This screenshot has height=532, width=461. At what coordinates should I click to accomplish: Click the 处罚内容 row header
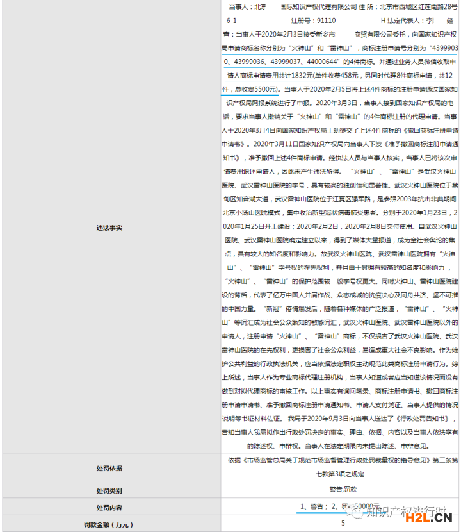click(x=109, y=508)
